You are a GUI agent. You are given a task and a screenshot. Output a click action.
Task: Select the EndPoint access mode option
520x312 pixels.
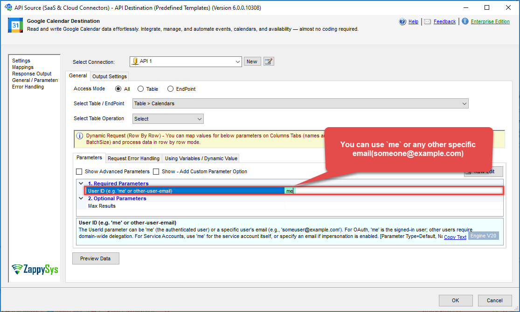170,89
